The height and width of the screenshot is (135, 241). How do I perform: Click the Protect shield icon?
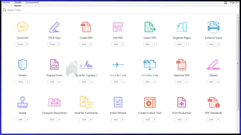point(22,64)
